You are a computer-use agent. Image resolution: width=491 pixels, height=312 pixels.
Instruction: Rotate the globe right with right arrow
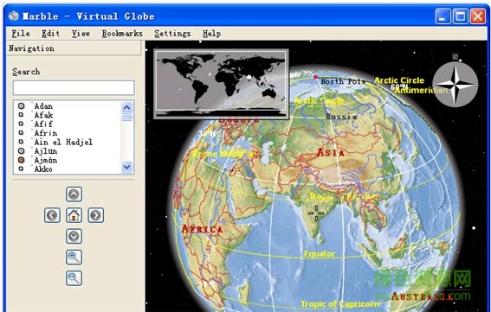(95, 215)
